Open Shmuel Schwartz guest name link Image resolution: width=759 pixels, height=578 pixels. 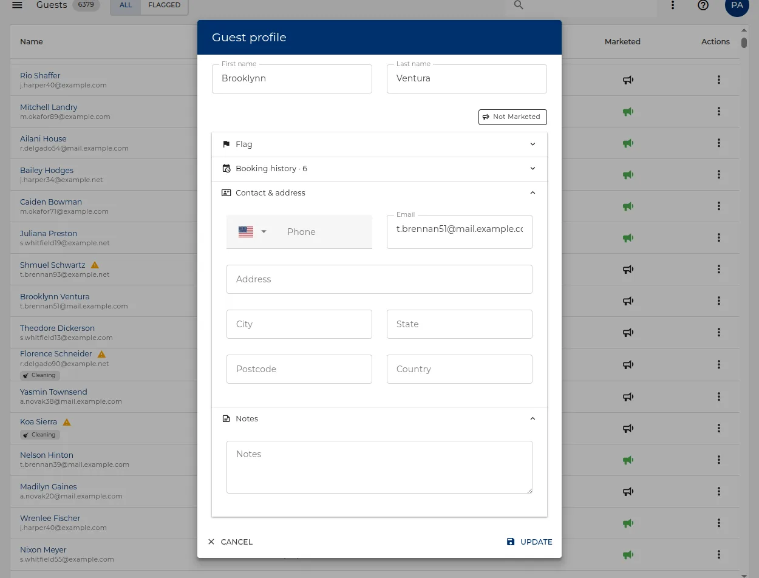tap(53, 265)
